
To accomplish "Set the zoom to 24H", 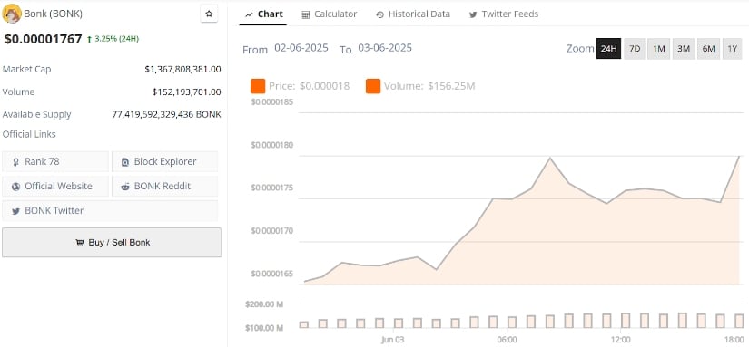I will (608, 49).
